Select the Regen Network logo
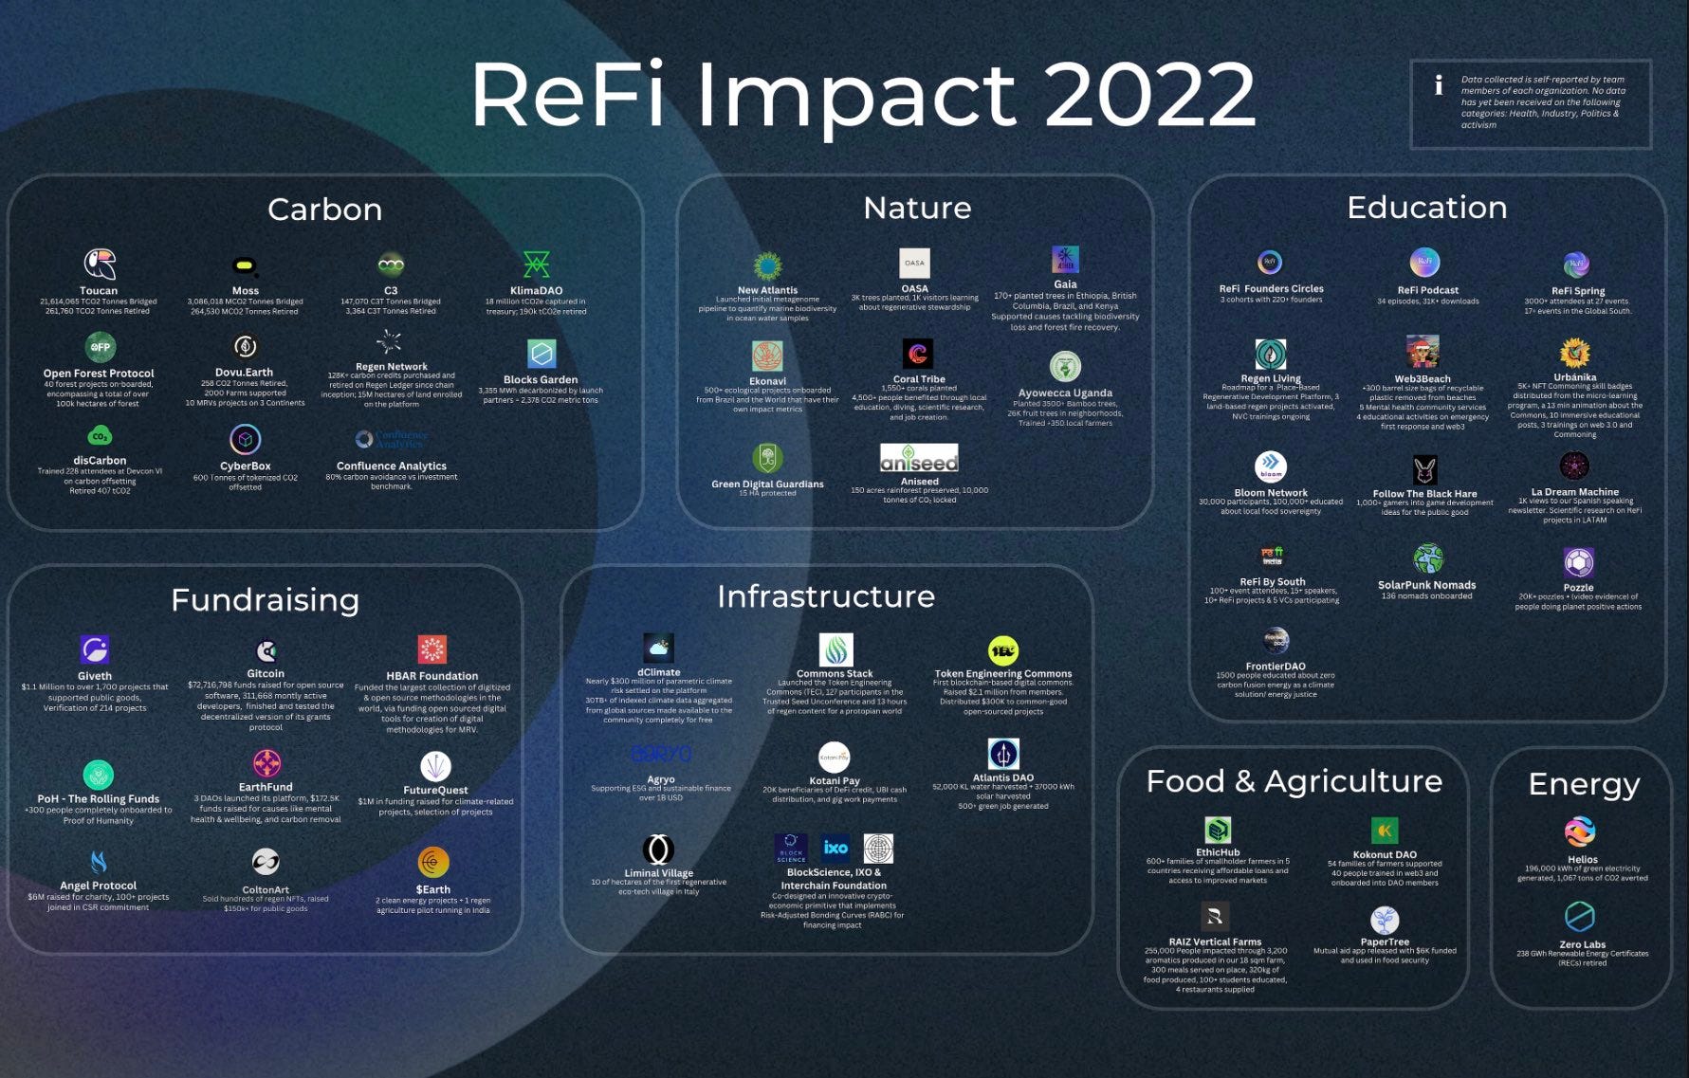 pyautogui.click(x=389, y=341)
